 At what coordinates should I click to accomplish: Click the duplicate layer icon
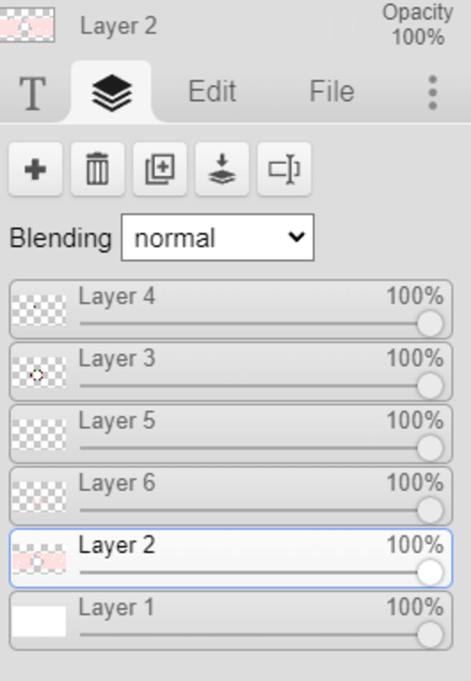coord(160,169)
